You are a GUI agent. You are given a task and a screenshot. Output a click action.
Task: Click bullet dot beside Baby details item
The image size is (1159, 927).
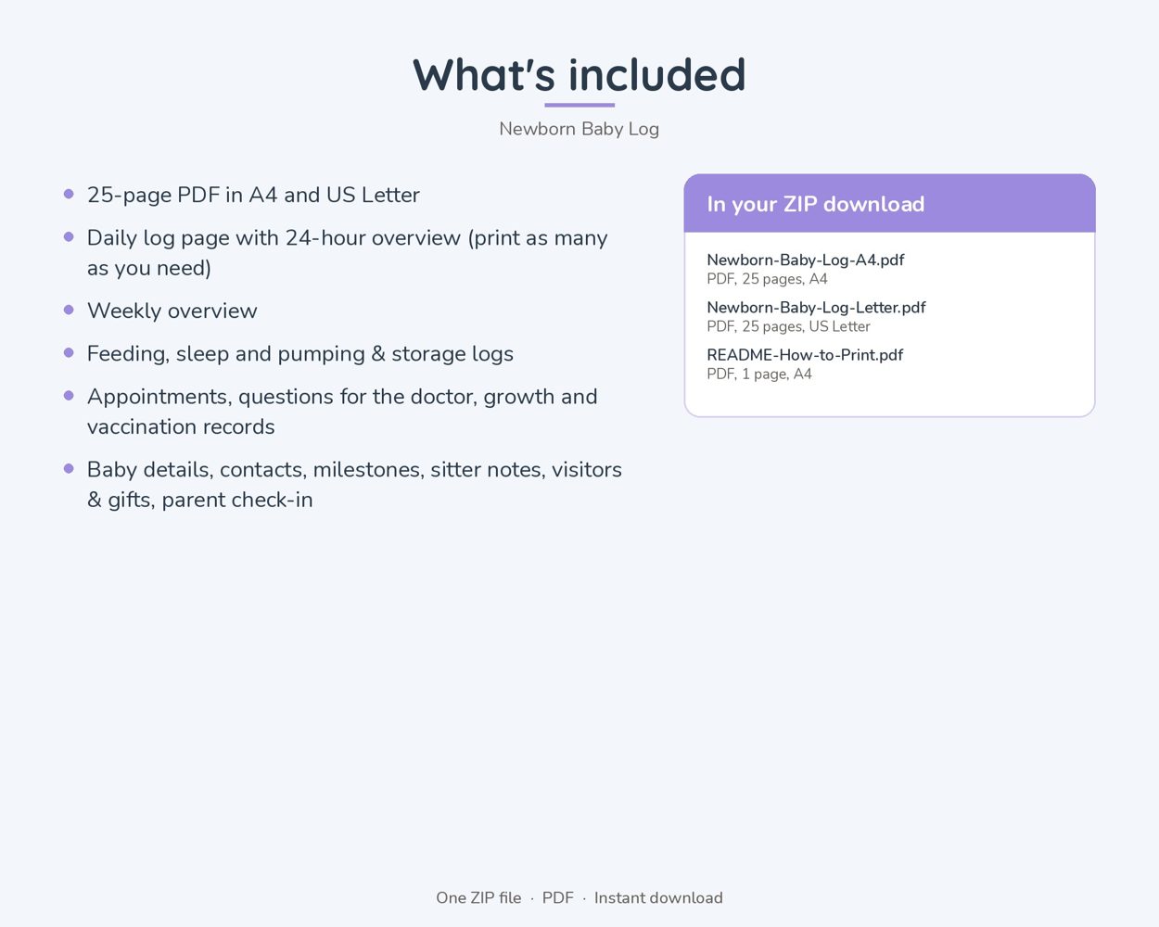(x=69, y=468)
